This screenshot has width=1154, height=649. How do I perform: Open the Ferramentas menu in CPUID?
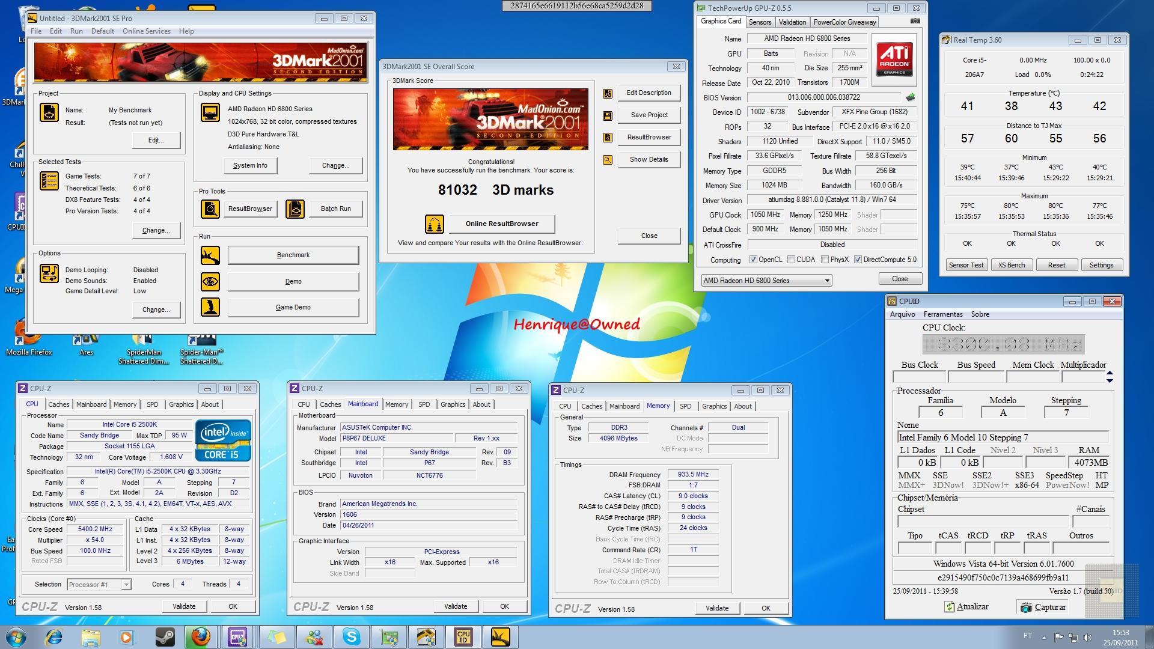[943, 314]
